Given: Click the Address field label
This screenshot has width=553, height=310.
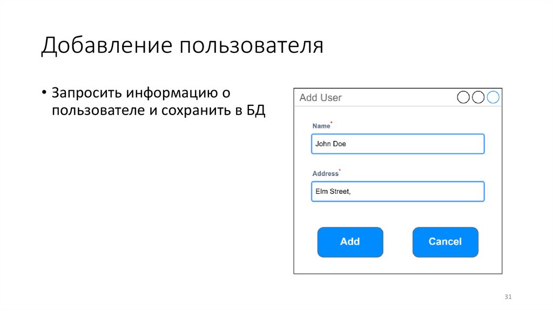Looking at the screenshot, I should click(x=325, y=174).
